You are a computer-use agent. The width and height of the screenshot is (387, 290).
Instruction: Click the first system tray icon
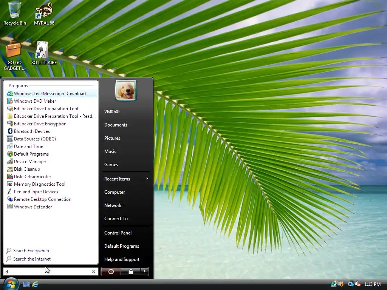(x=333, y=284)
